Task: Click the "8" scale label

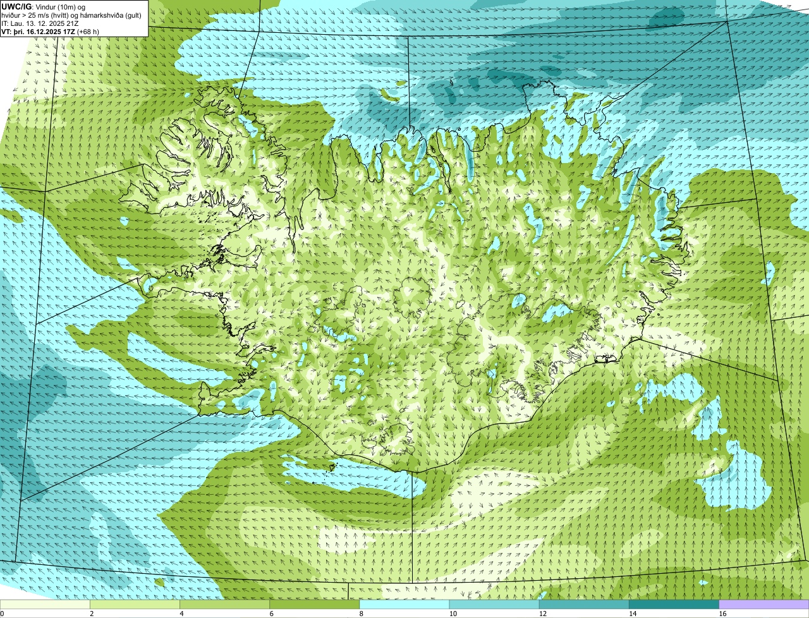Action: click(362, 614)
